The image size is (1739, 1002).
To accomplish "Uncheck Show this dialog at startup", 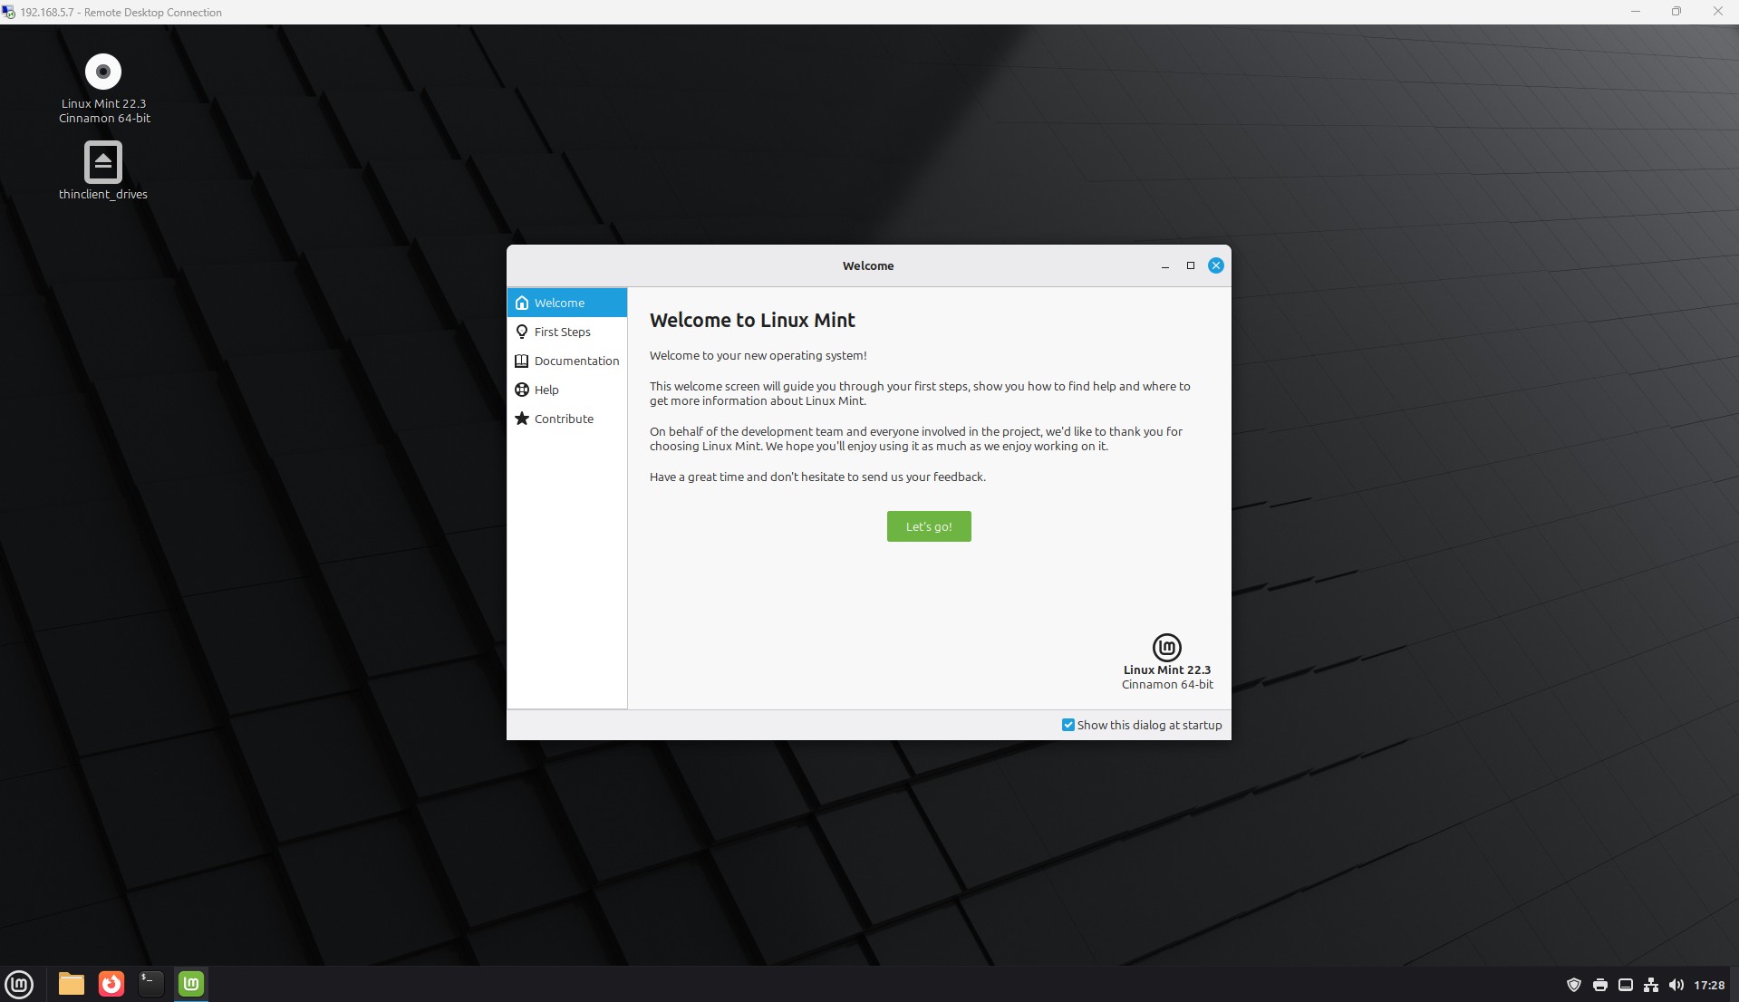I will pyautogui.click(x=1068, y=725).
